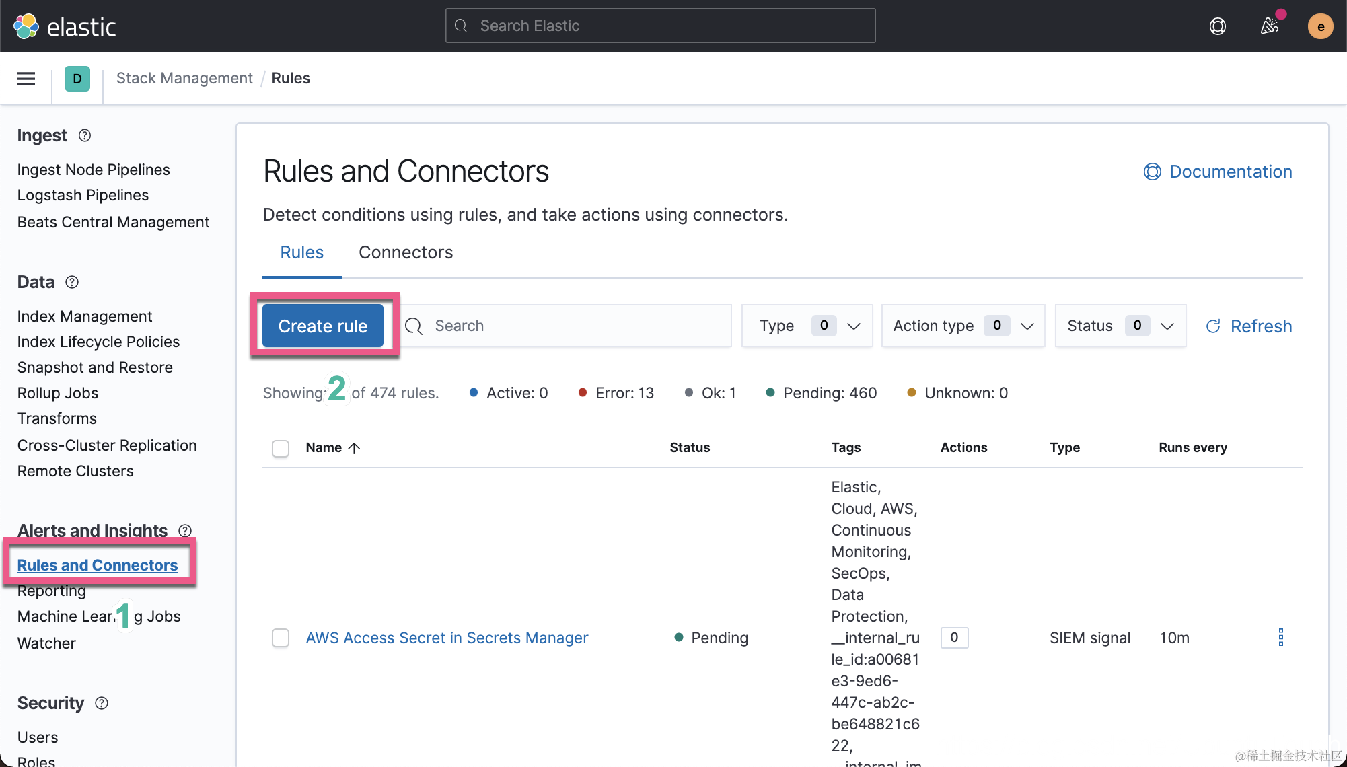This screenshot has height=767, width=1347.
Task: Open the user avatar menu
Action: pyautogui.click(x=1320, y=26)
